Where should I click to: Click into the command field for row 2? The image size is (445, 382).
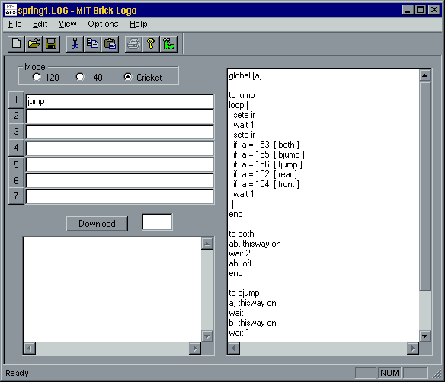click(120, 116)
